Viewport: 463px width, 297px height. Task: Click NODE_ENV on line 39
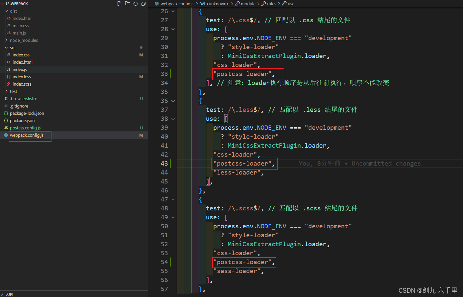pyautogui.click(x=271, y=128)
